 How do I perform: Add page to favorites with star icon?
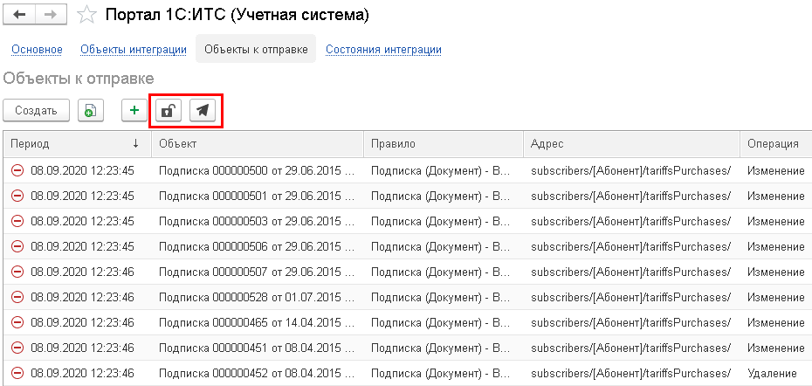coord(86,15)
